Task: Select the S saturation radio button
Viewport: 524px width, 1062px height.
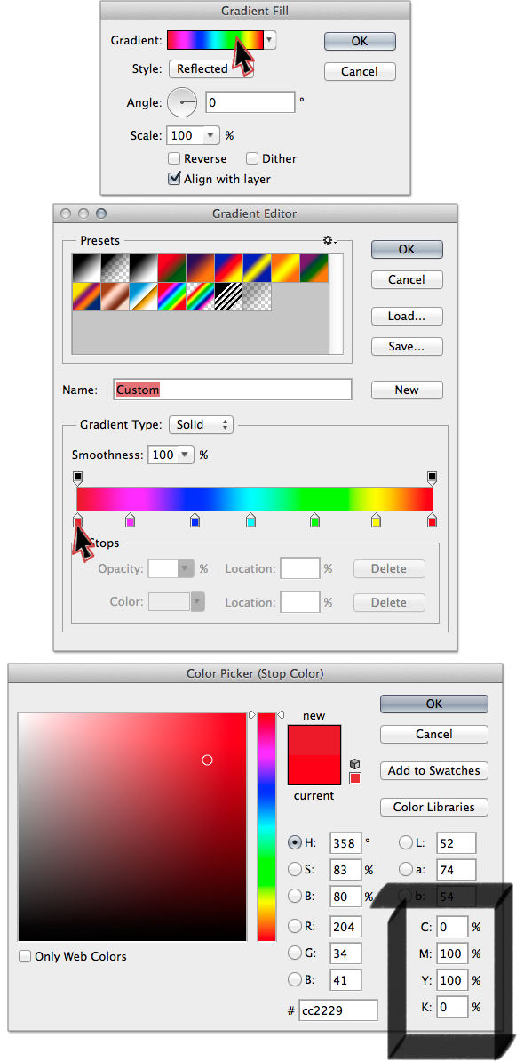Action: (295, 869)
